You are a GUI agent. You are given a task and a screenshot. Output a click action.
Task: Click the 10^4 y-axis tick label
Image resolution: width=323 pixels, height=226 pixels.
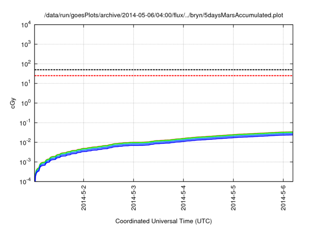(x=26, y=25)
